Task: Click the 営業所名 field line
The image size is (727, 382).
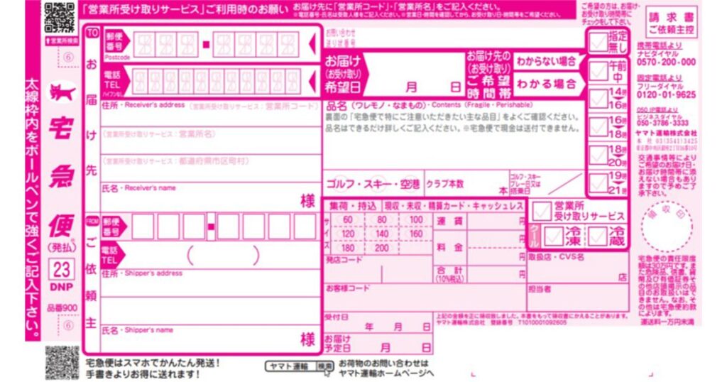Action: pos(211,141)
